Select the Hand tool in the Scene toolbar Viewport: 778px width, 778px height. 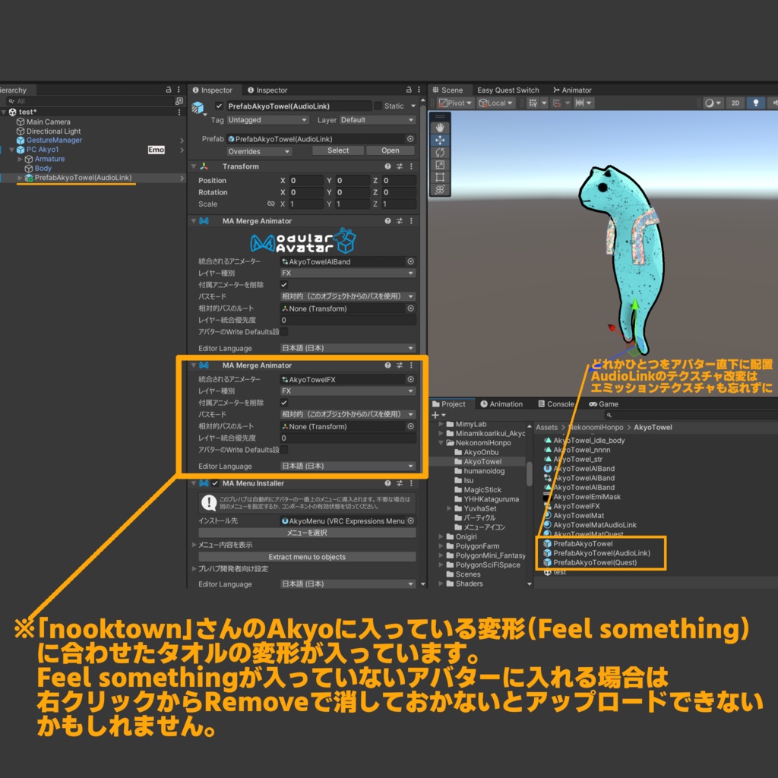tap(439, 127)
